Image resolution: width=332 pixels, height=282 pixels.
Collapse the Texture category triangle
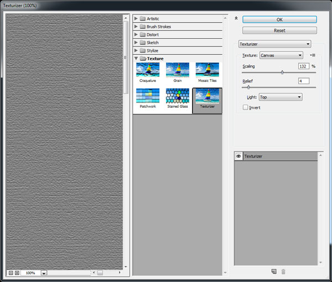point(136,59)
